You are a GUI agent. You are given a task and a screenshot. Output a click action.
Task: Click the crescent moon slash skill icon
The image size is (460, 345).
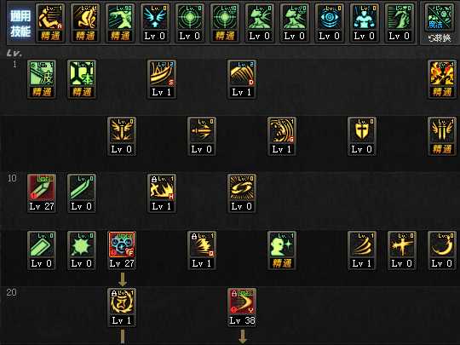click(x=442, y=250)
